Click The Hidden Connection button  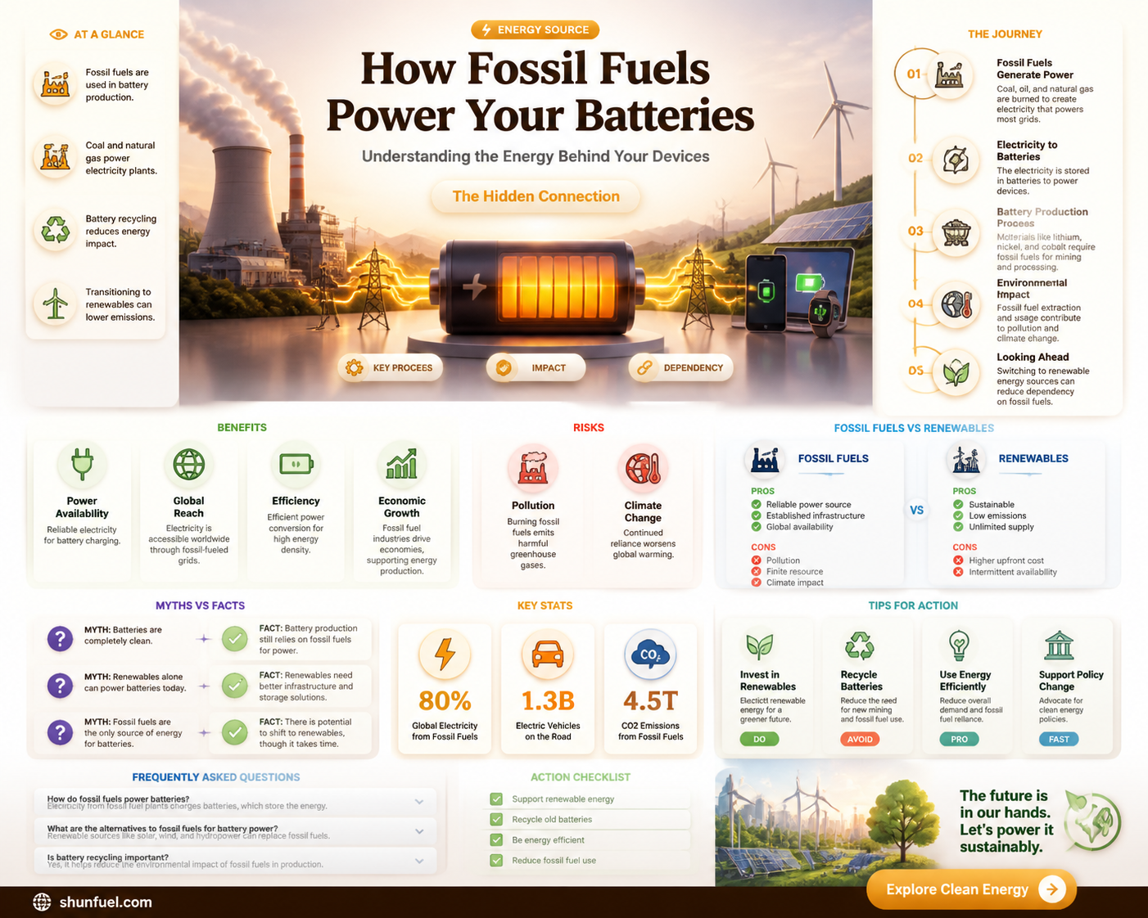536,196
